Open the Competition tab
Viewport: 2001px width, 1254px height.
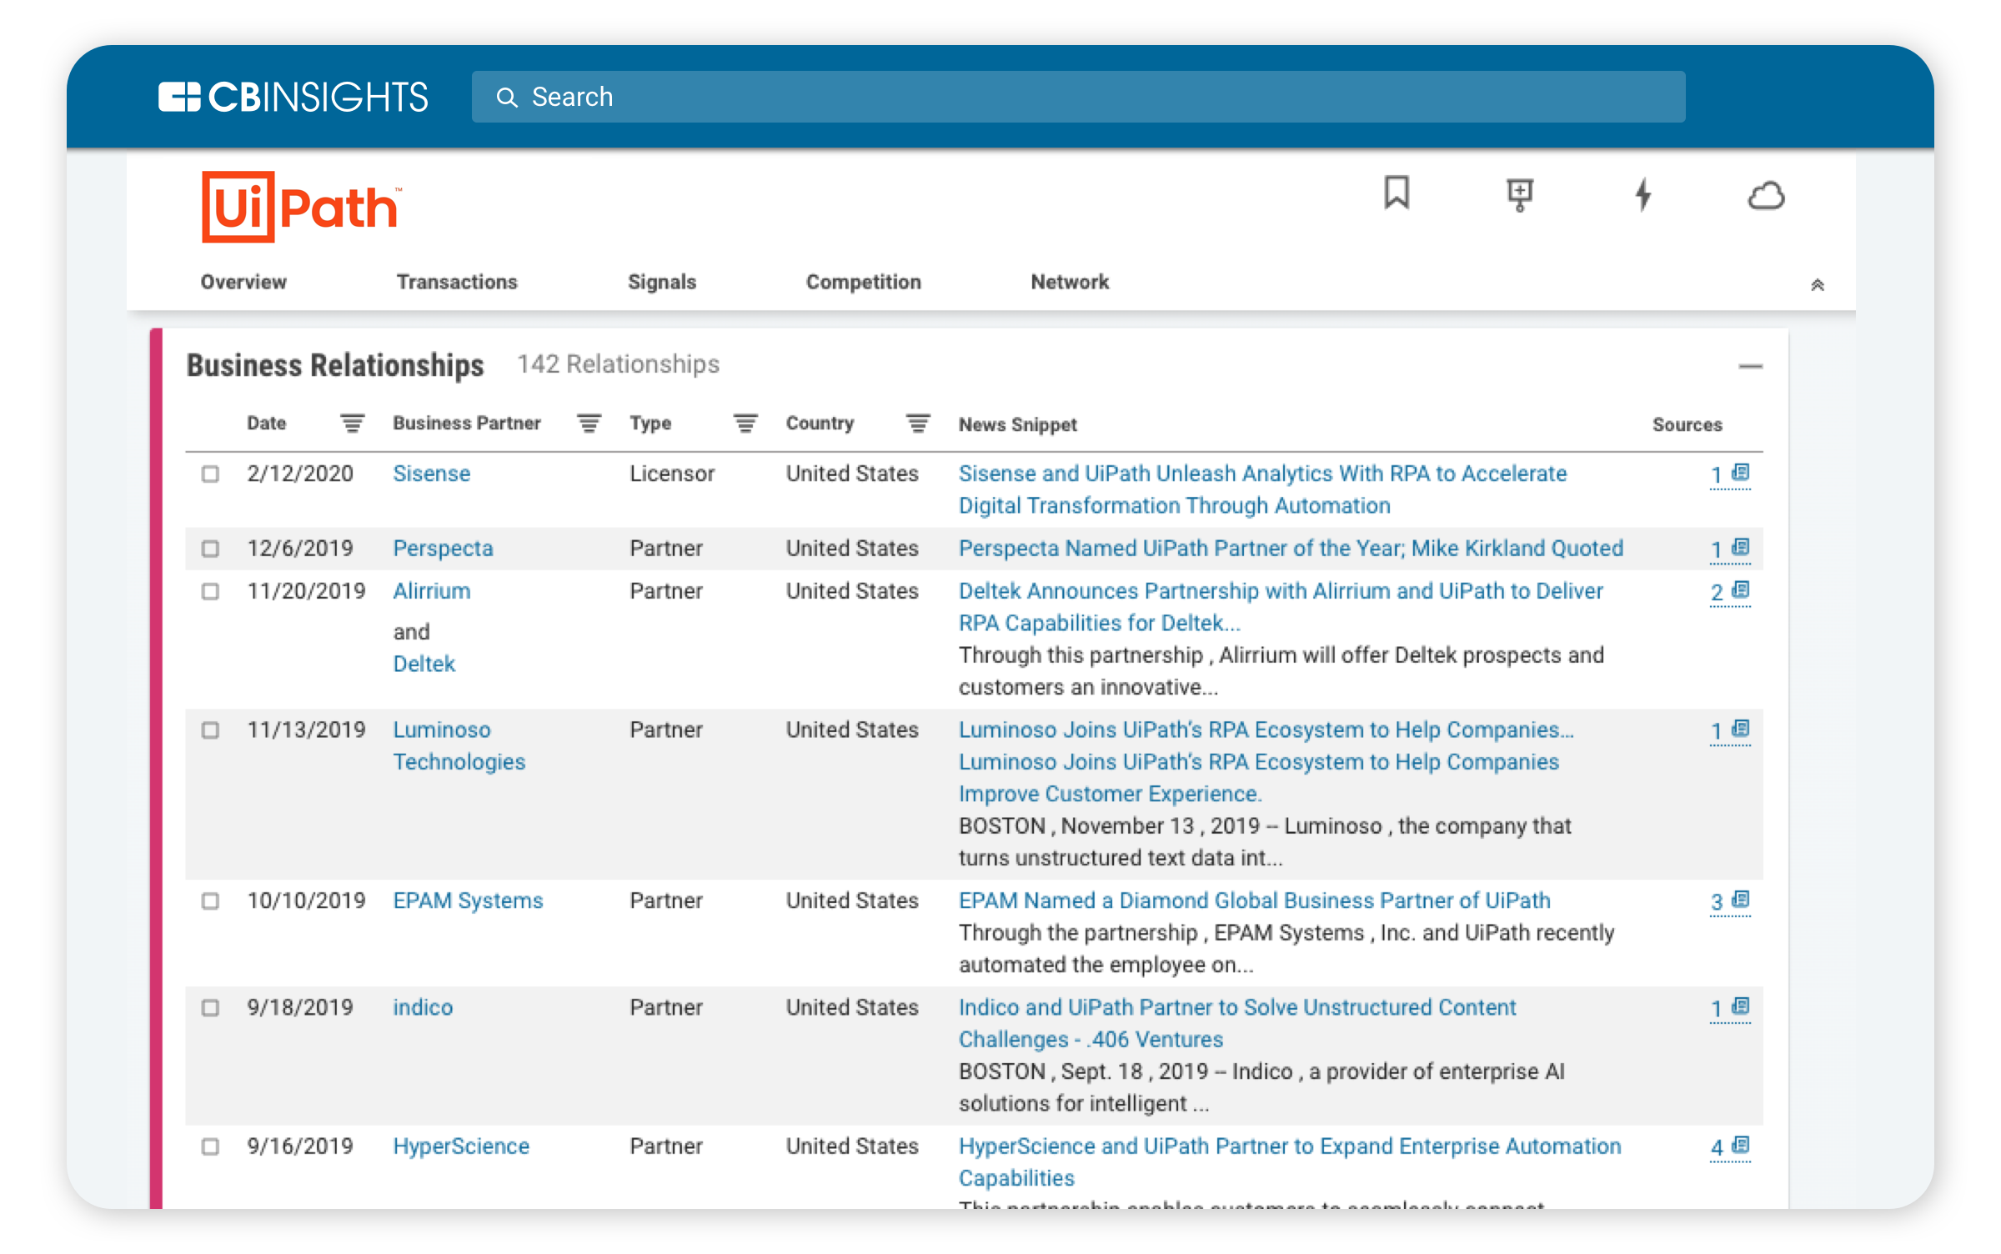(863, 282)
